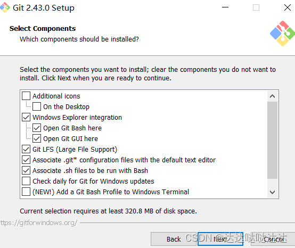295x248 pixels.
Task: Click the 'Git 2.43.0 Setup' window title
Action: [x=44, y=8]
